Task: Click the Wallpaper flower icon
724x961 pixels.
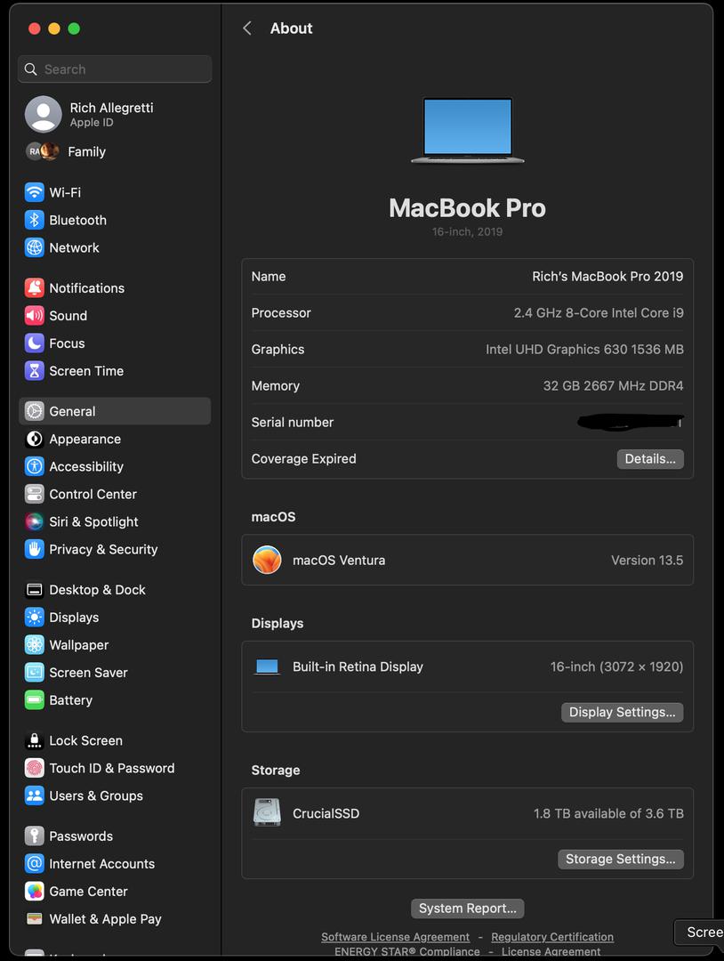Action: (x=35, y=645)
